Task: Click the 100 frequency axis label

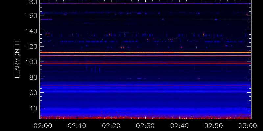Action: tap(31, 62)
